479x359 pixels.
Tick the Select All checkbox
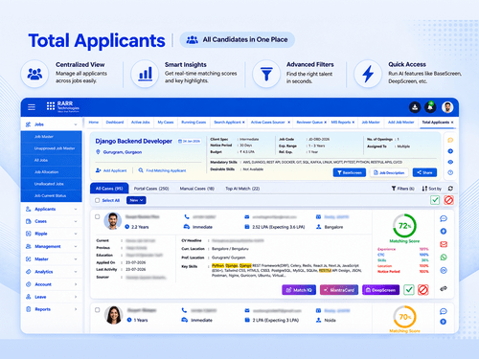click(x=98, y=200)
